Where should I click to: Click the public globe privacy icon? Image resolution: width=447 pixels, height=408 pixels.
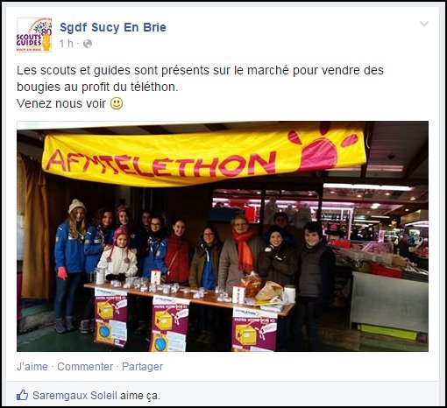(88, 44)
